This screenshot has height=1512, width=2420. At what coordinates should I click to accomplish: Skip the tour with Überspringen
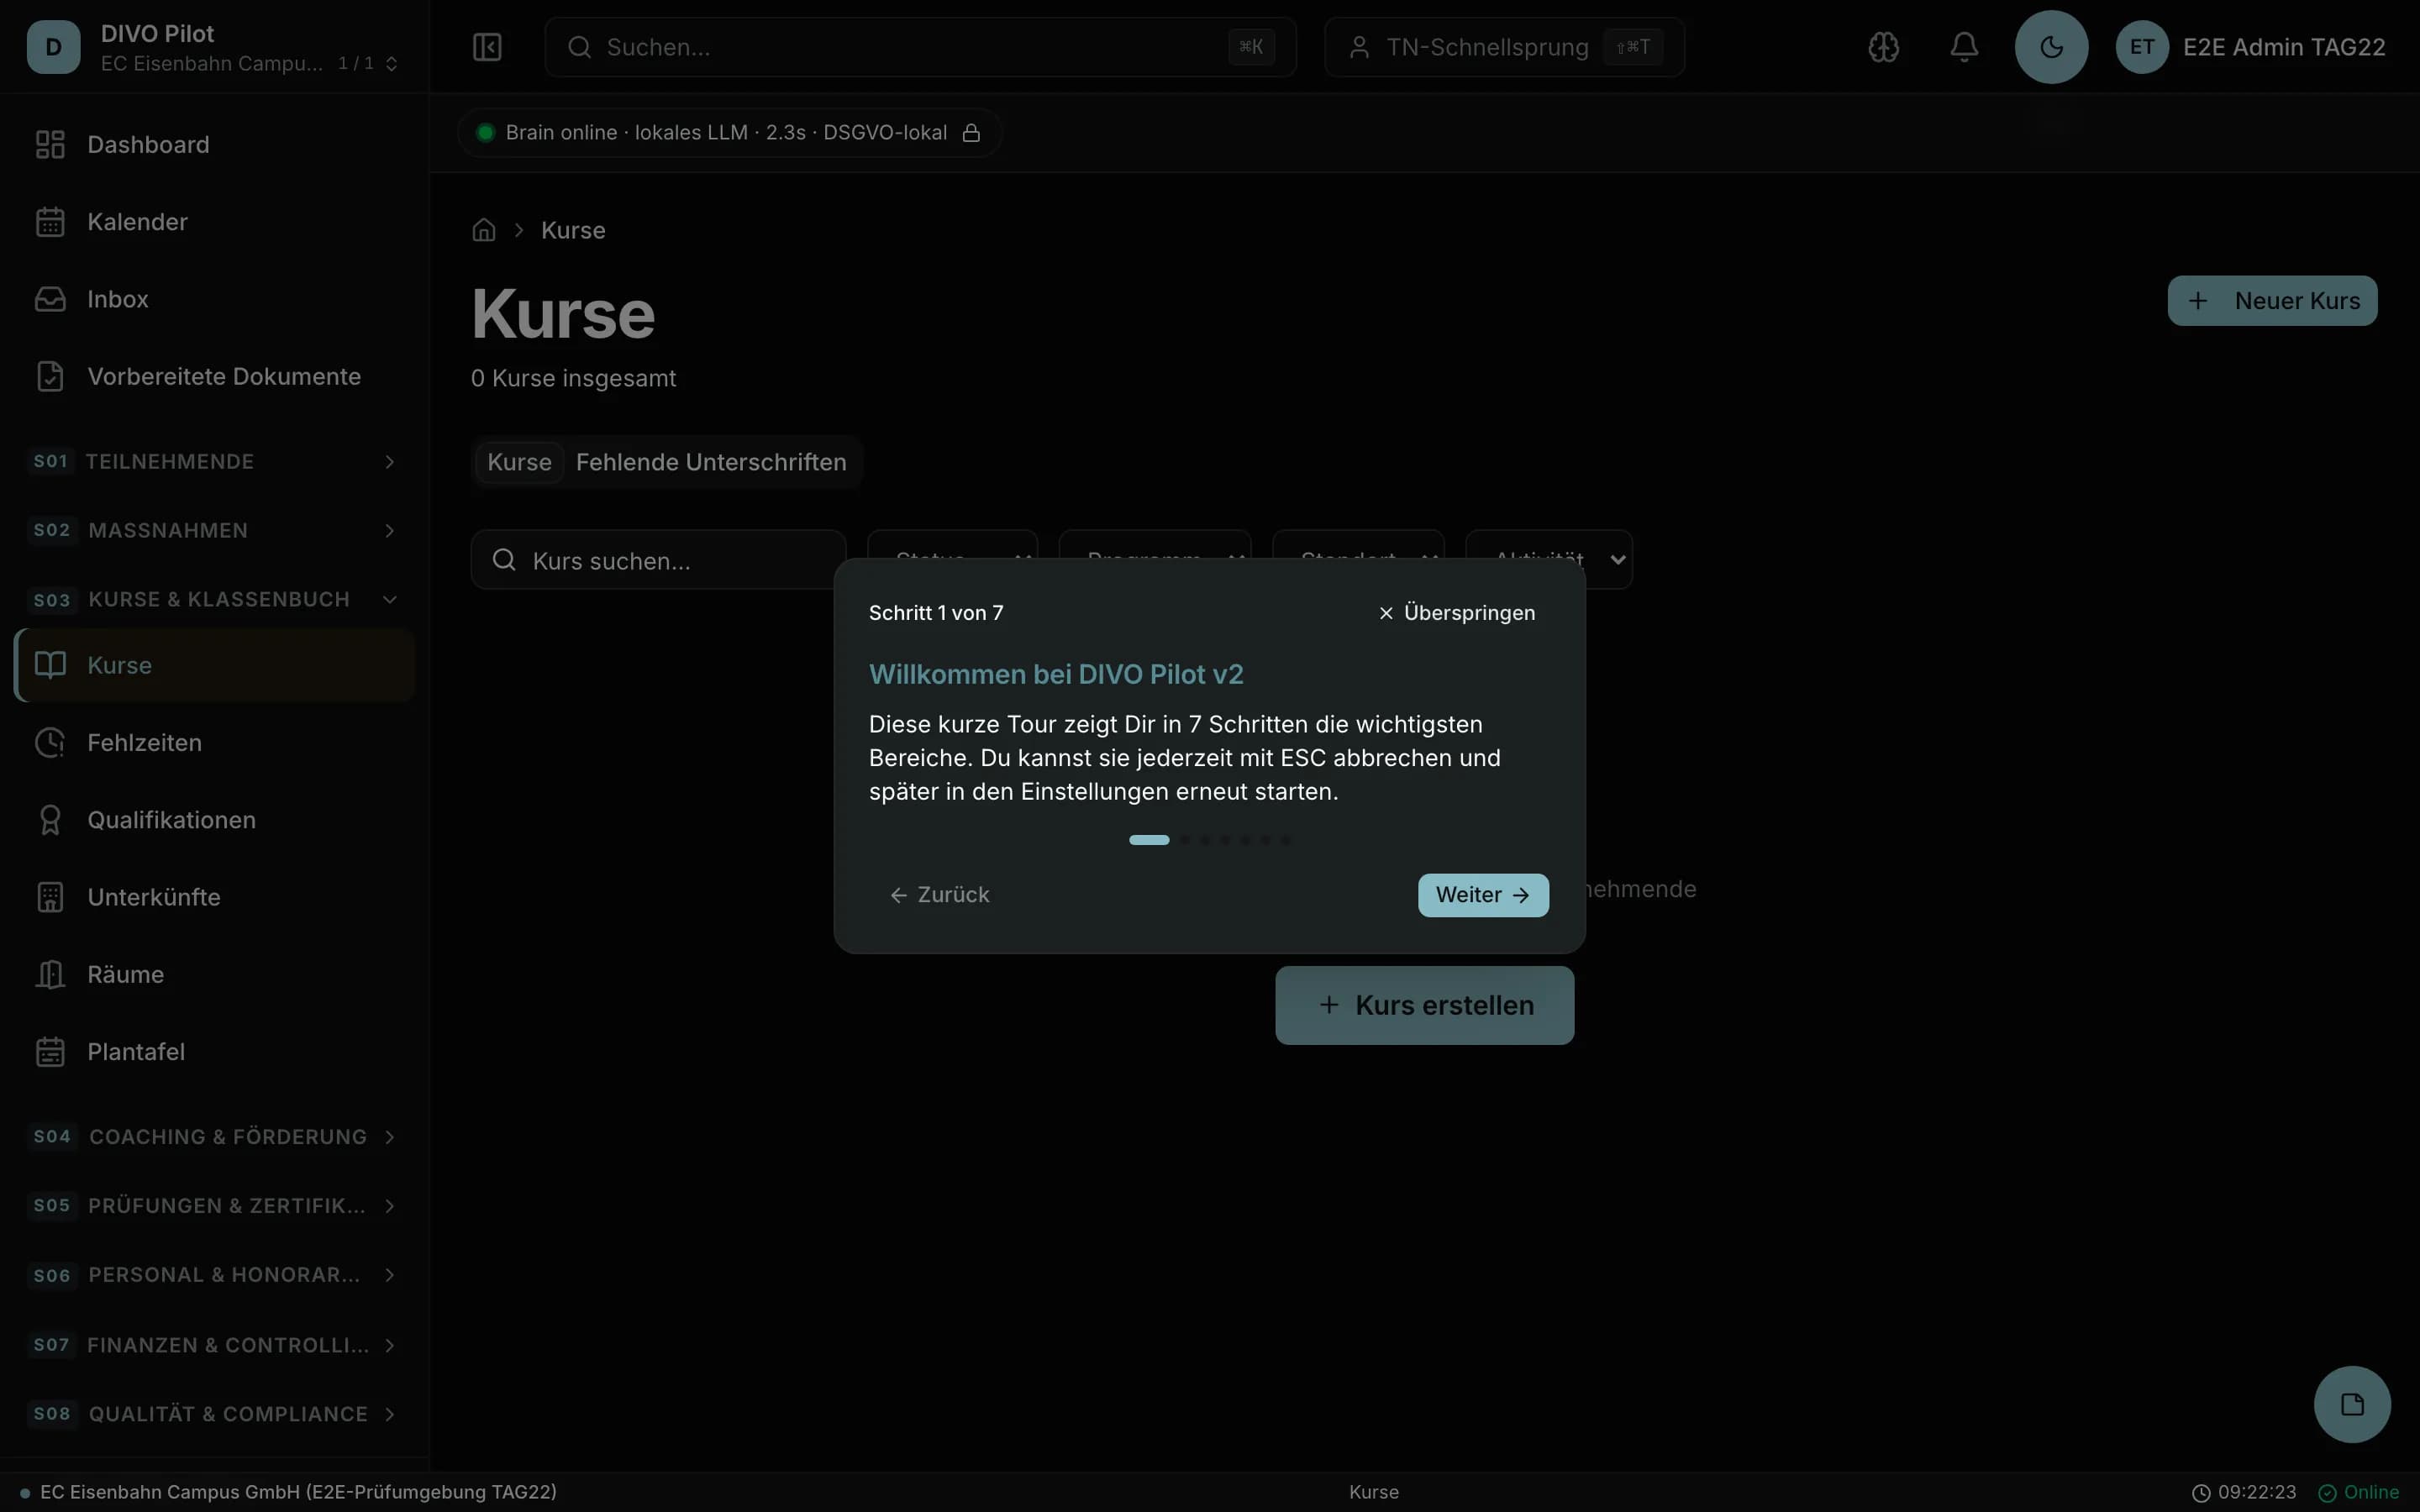coord(1457,613)
